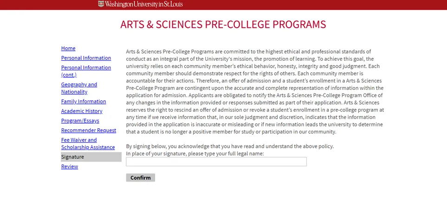Click the "By signing below" acknowledgment text
The width and height of the screenshot is (447, 201).
pyautogui.click(x=230, y=146)
